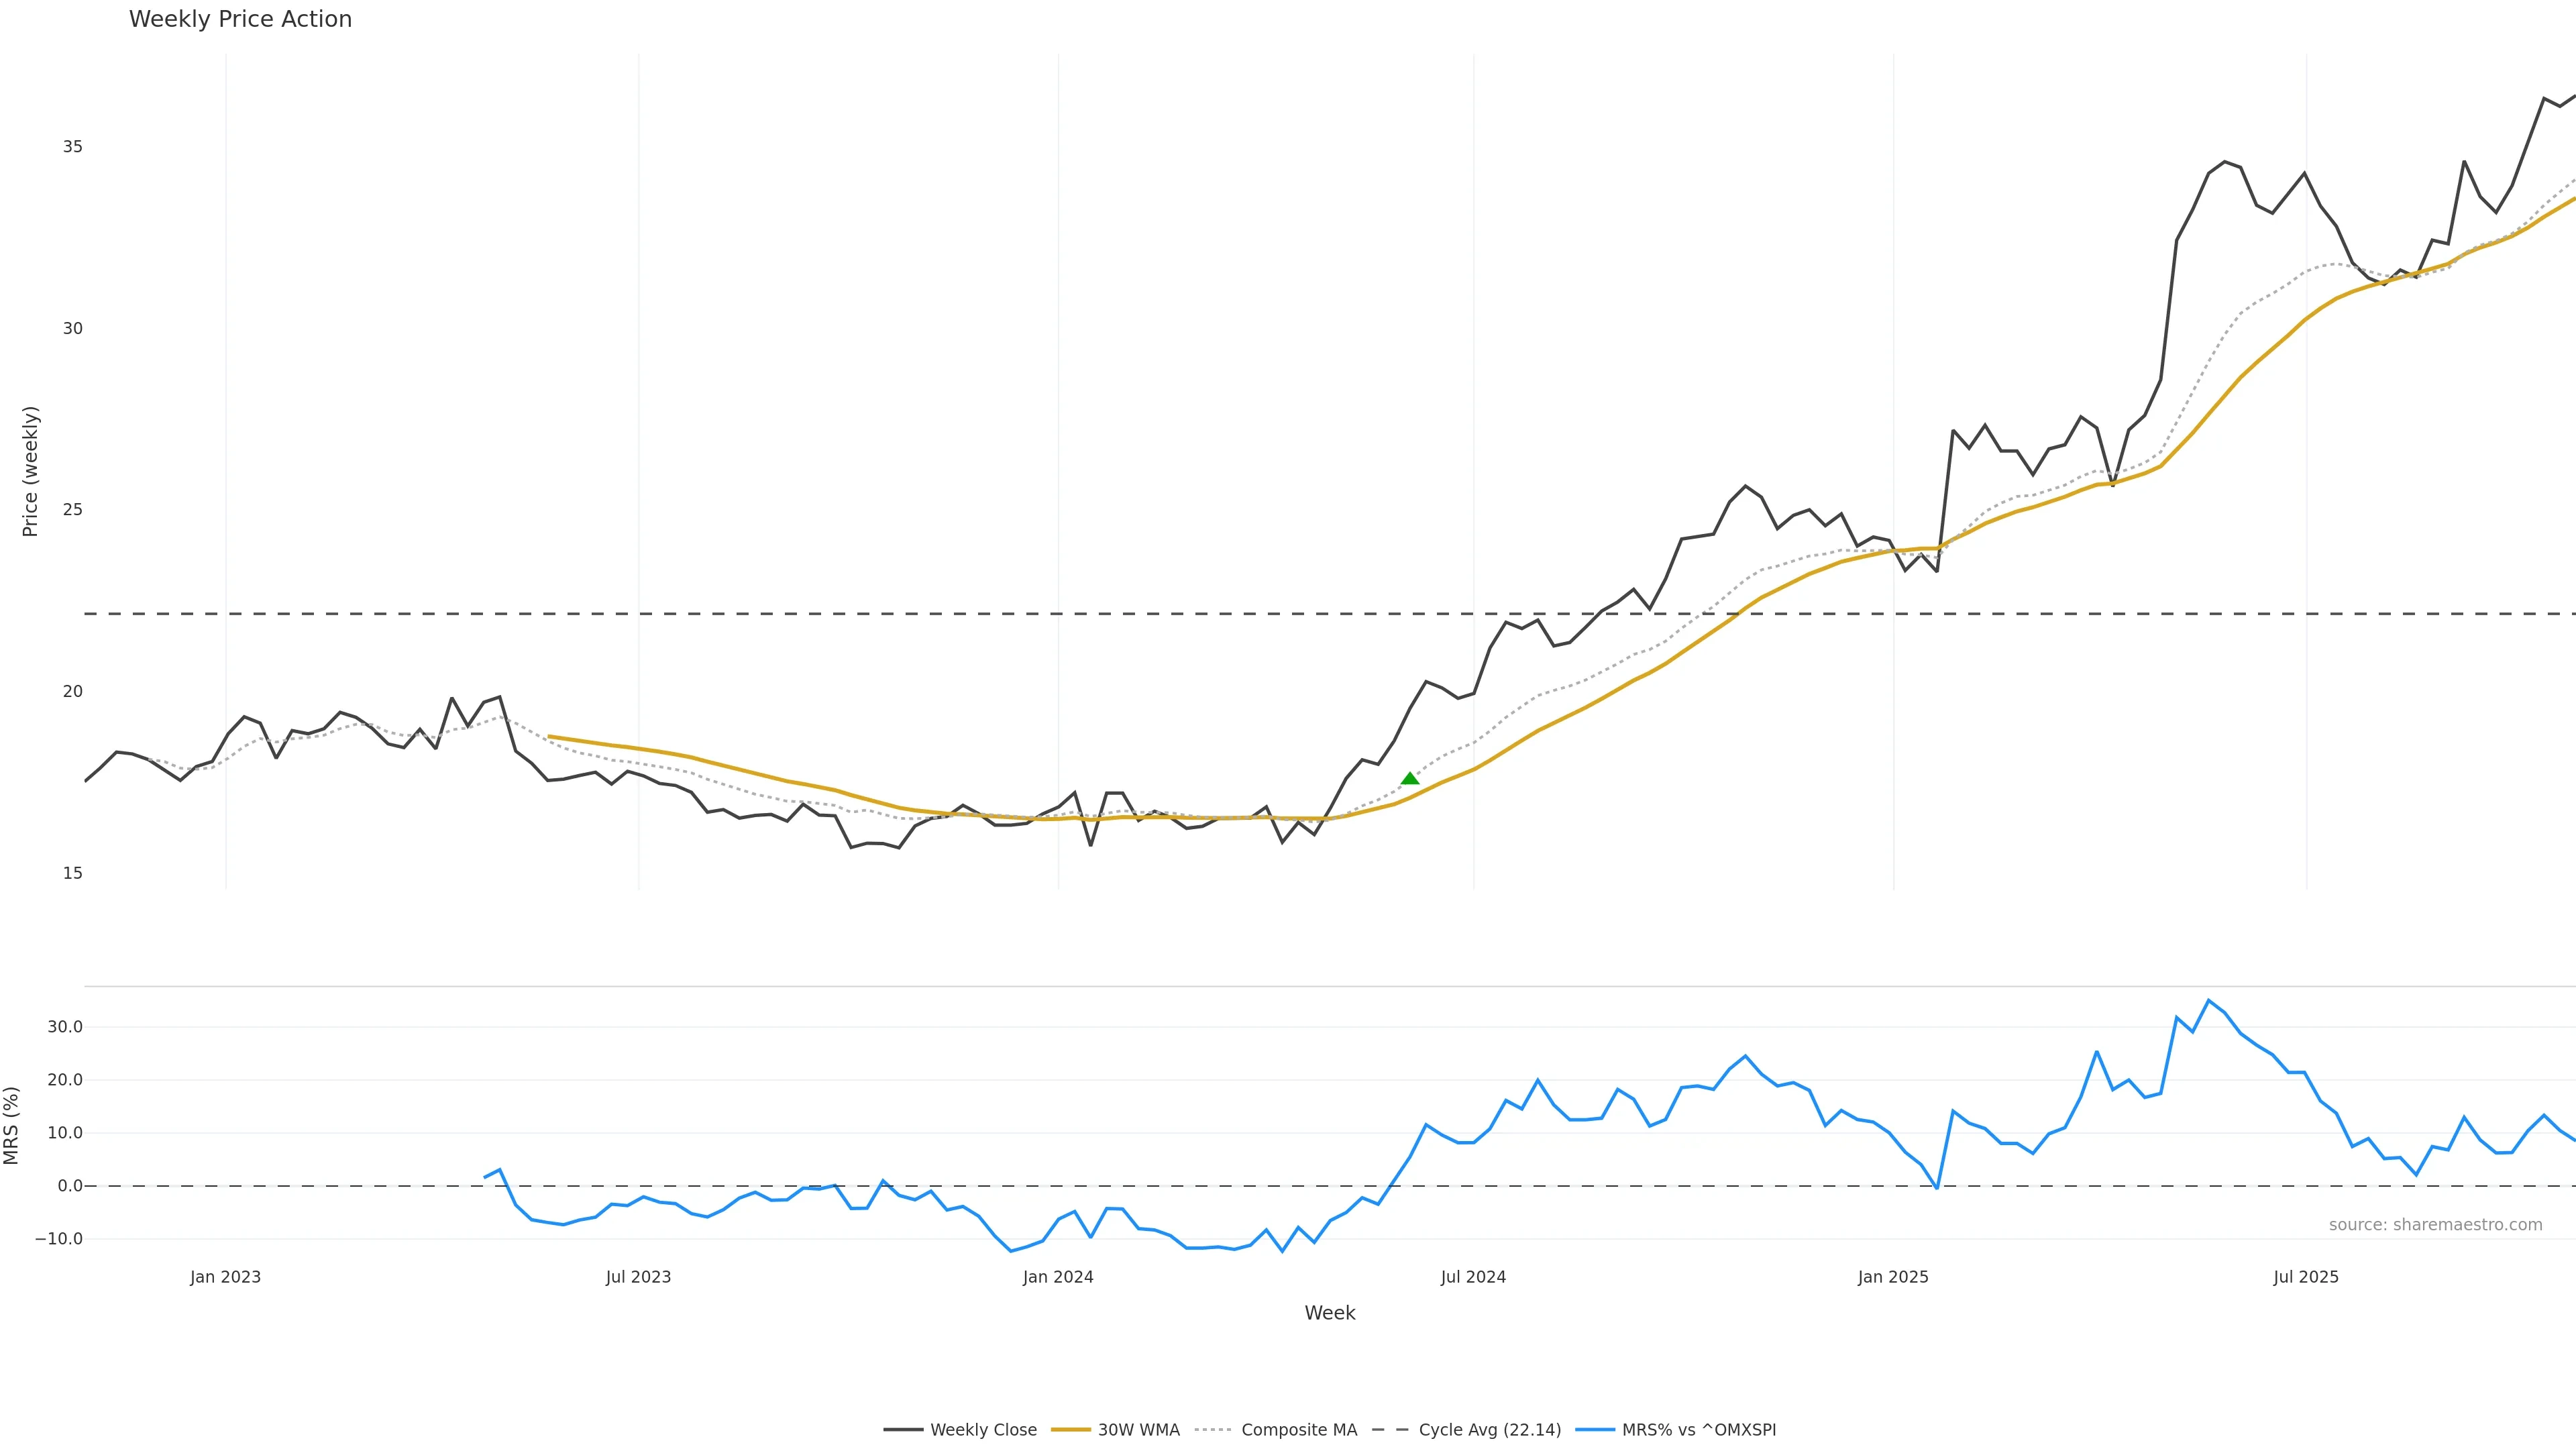Click the sharemaestro.com source text

pyautogui.click(x=2435, y=1225)
